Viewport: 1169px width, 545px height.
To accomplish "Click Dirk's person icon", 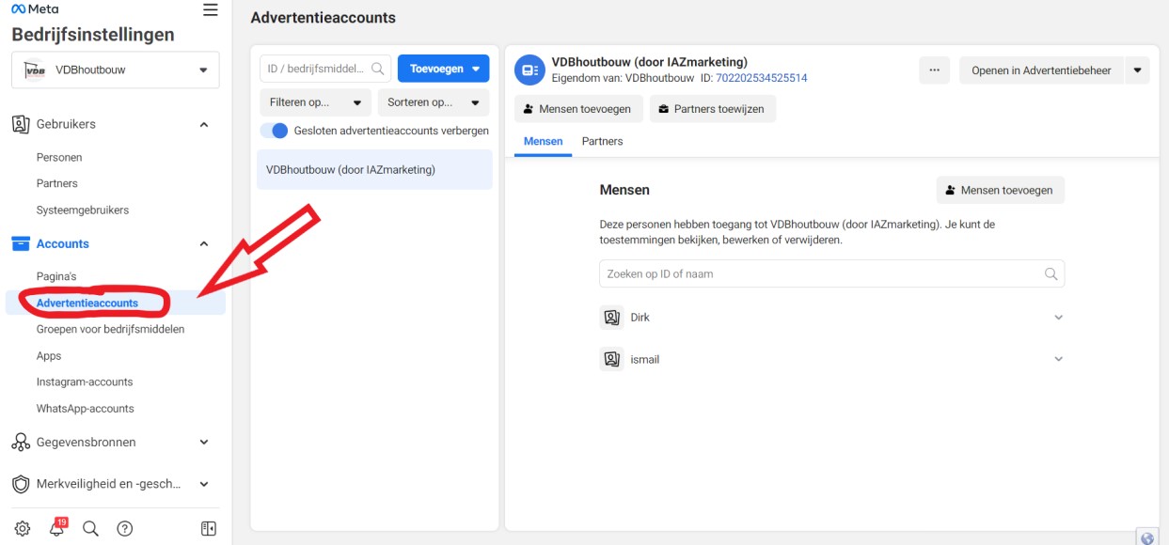I will coord(611,318).
